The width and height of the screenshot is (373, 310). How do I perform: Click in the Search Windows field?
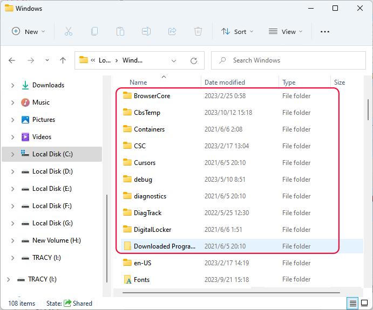[x=288, y=60]
